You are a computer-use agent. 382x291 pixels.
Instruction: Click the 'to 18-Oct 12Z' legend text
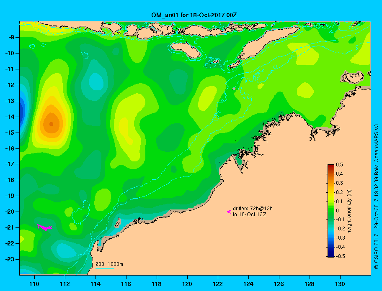pyautogui.click(x=249, y=214)
